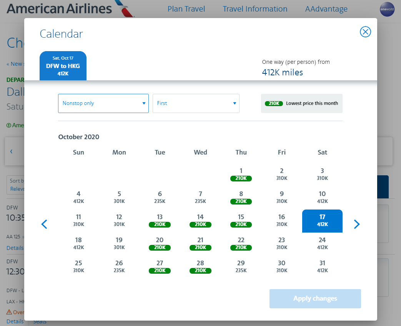Open the Travel Information menu
This screenshot has height=326, width=401.
[255, 9]
